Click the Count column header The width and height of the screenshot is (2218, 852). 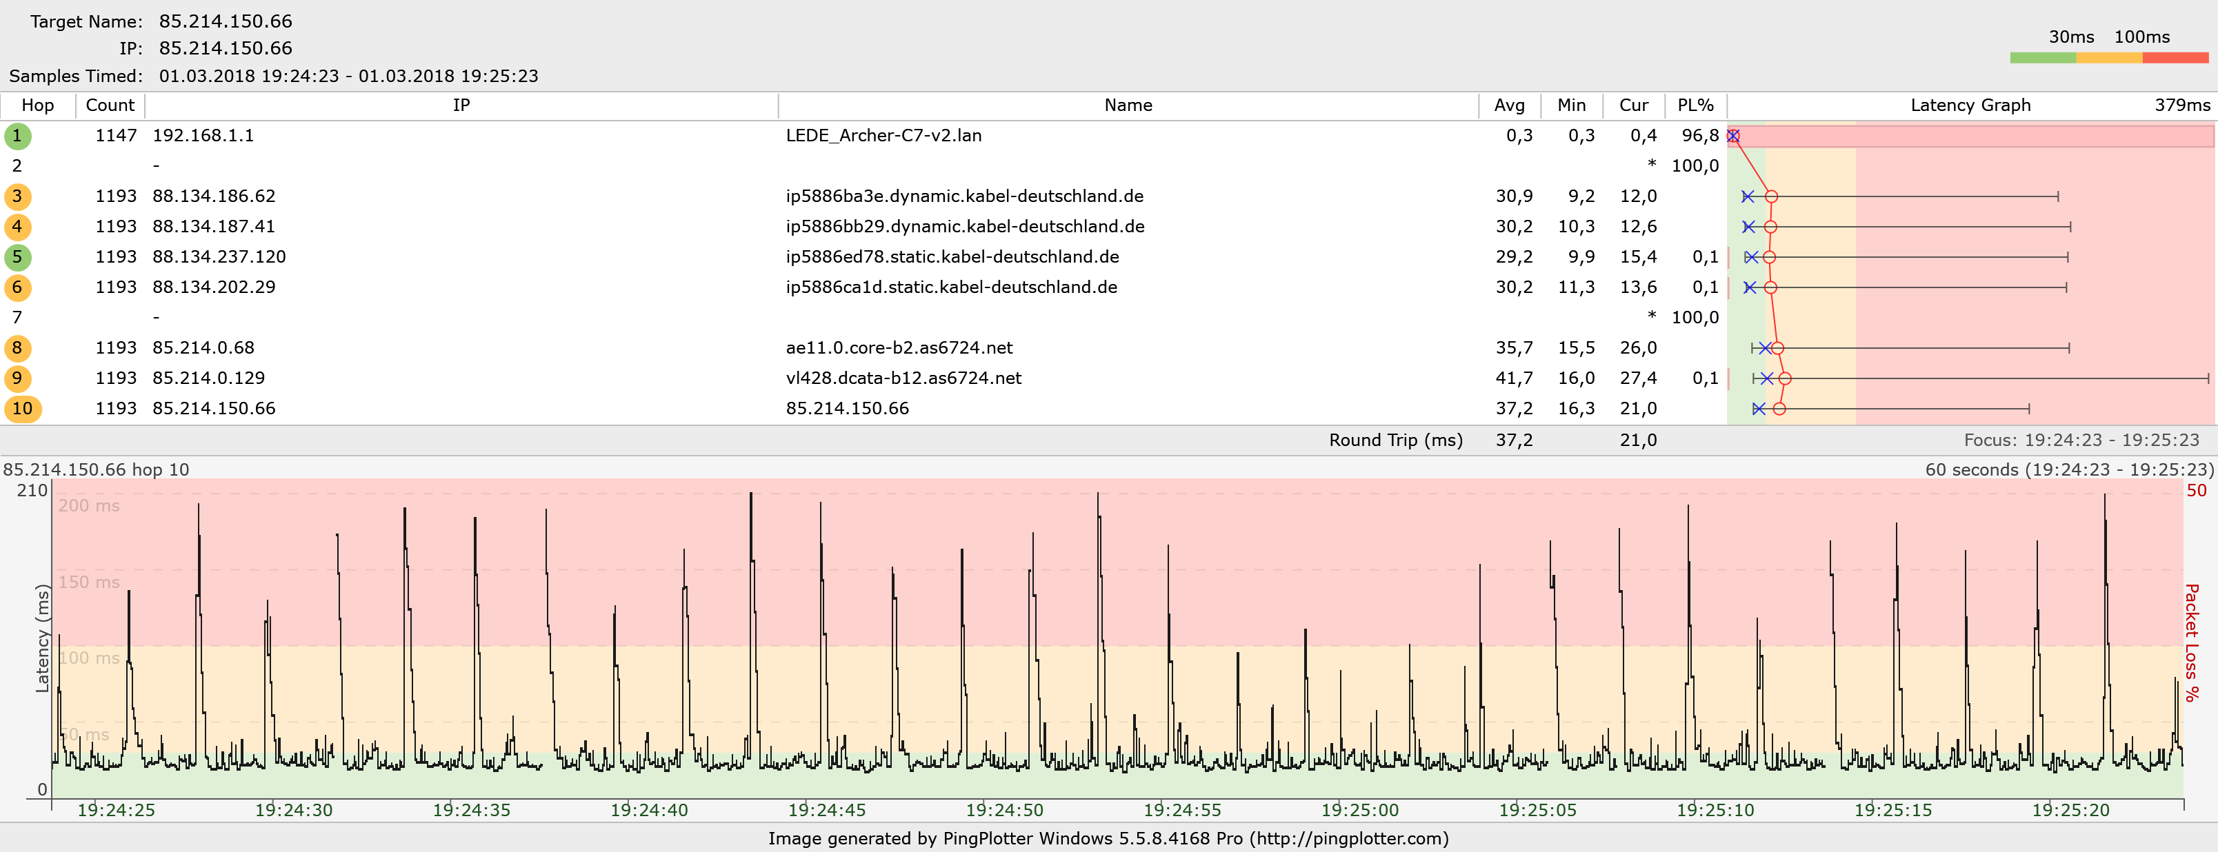[110, 105]
